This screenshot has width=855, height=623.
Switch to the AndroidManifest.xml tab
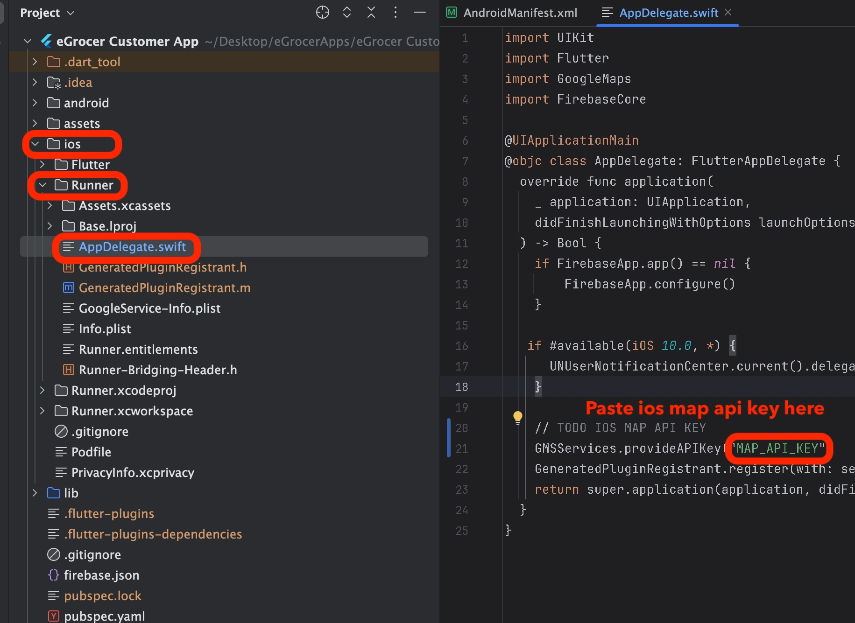click(512, 13)
